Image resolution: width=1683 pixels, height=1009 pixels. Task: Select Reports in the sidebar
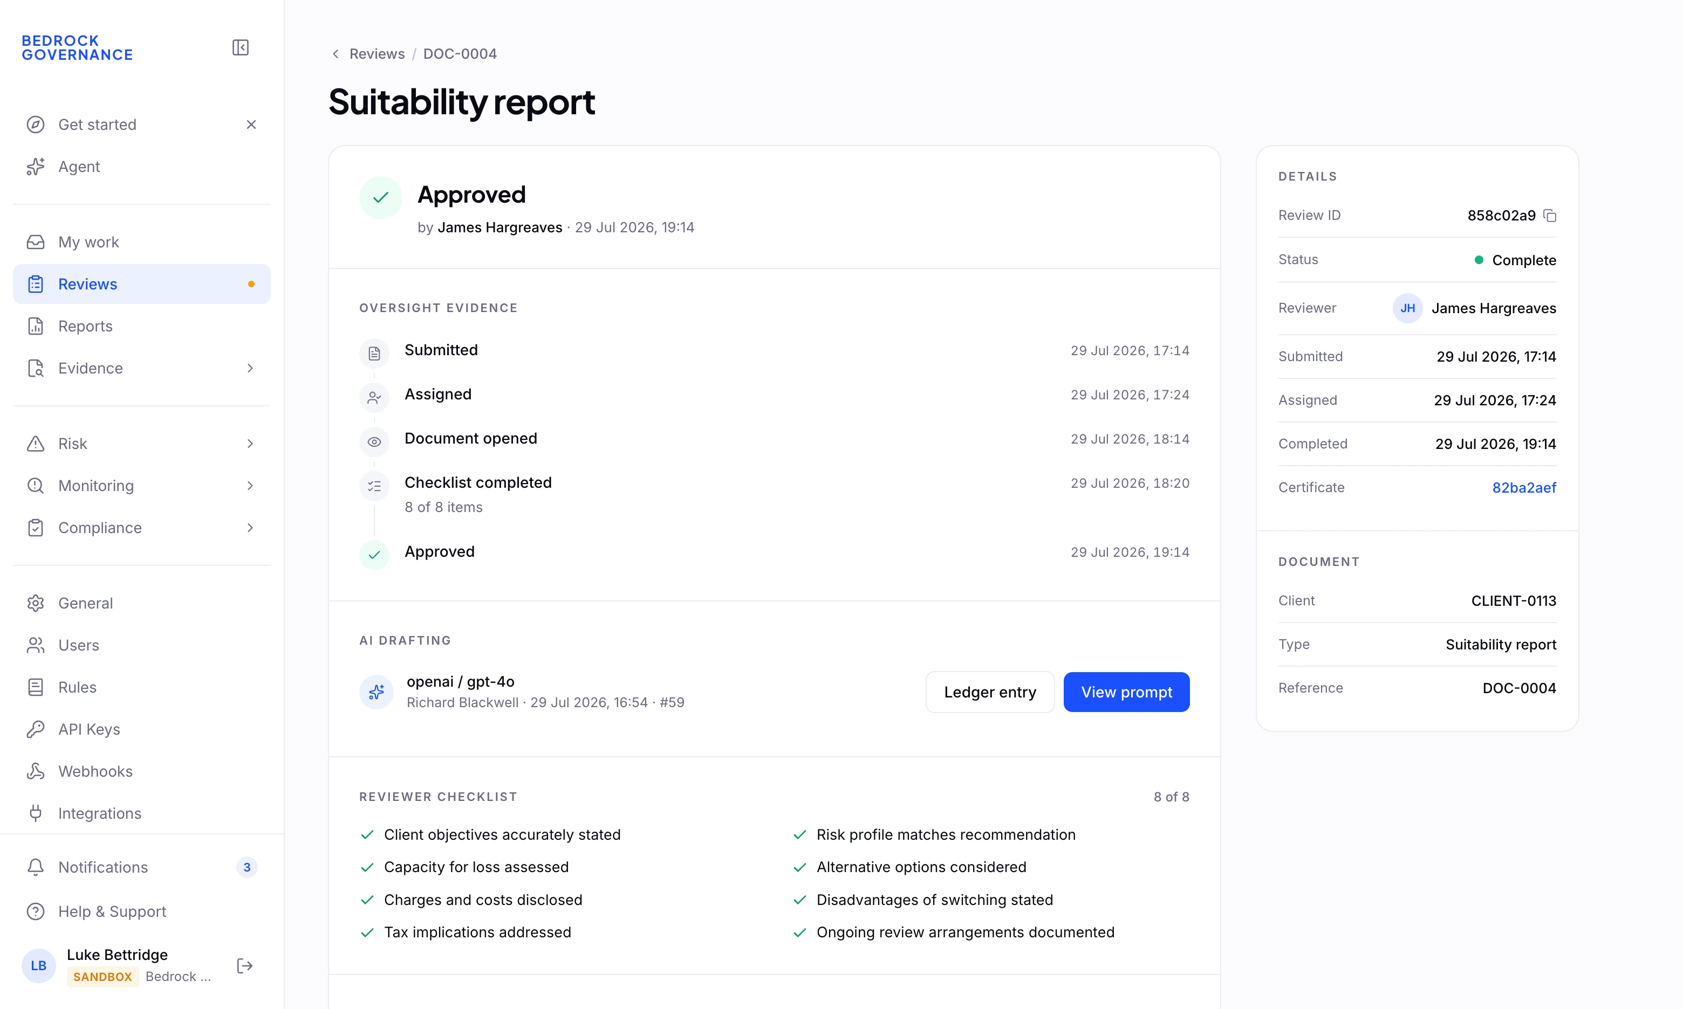click(x=141, y=326)
